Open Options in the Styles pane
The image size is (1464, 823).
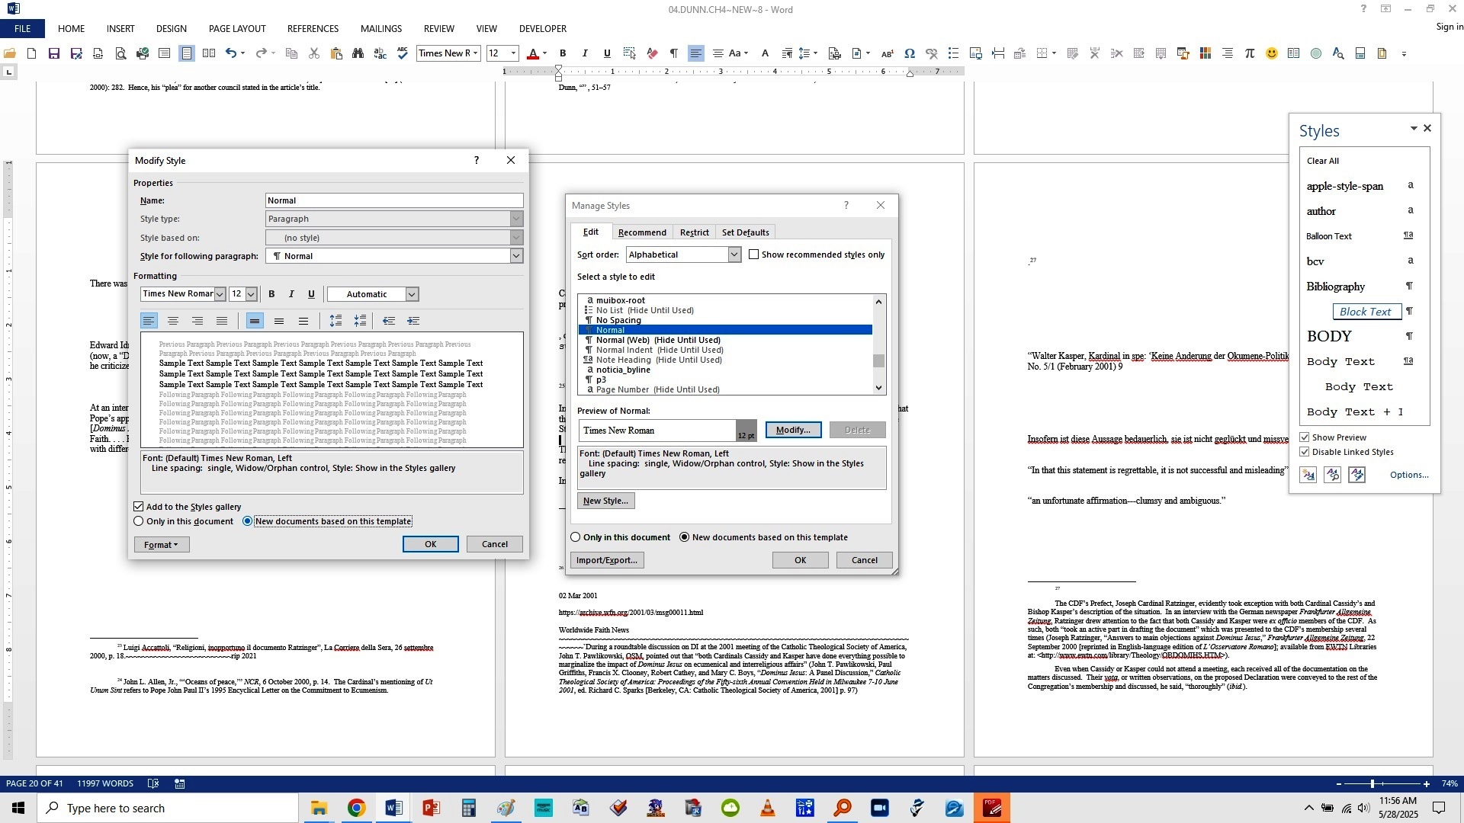tap(1409, 475)
